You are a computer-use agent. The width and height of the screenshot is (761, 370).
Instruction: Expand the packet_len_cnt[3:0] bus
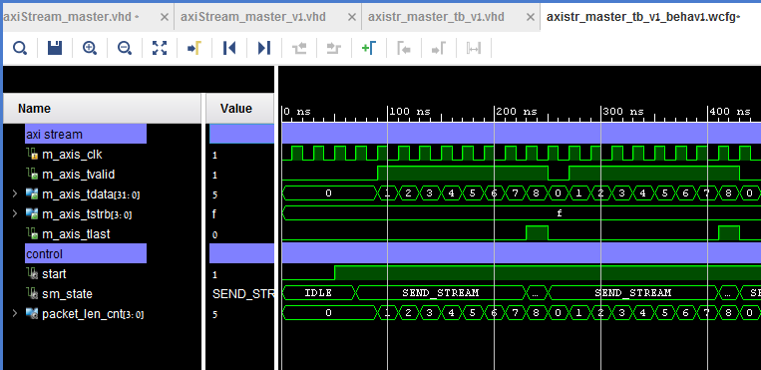(15, 314)
